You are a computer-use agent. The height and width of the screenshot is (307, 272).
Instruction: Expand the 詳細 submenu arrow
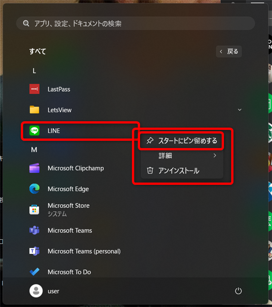[215, 155]
